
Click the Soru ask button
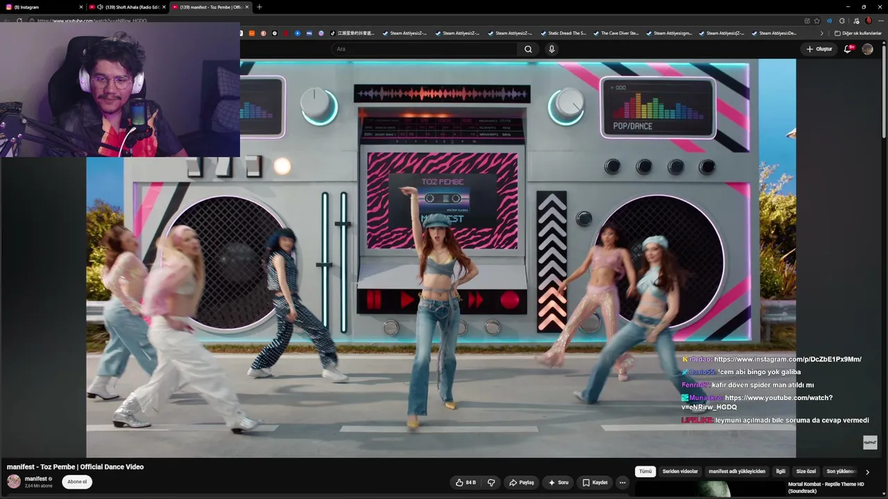coord(558,482)
